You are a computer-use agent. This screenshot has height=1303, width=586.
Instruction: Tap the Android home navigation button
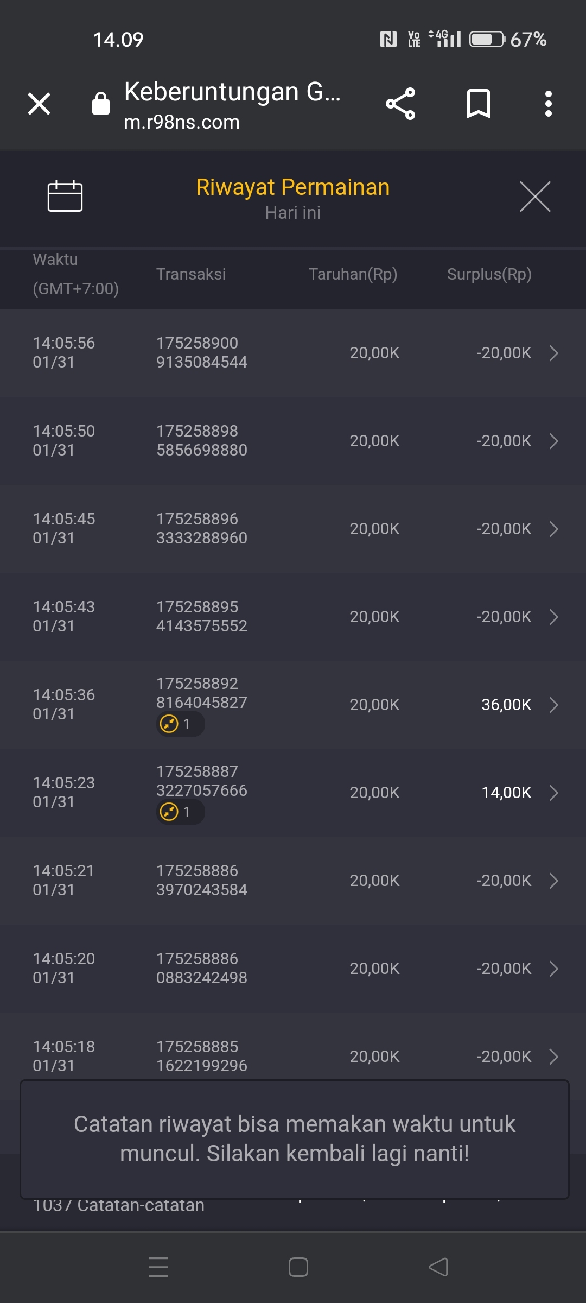[x=298, y=1267]
